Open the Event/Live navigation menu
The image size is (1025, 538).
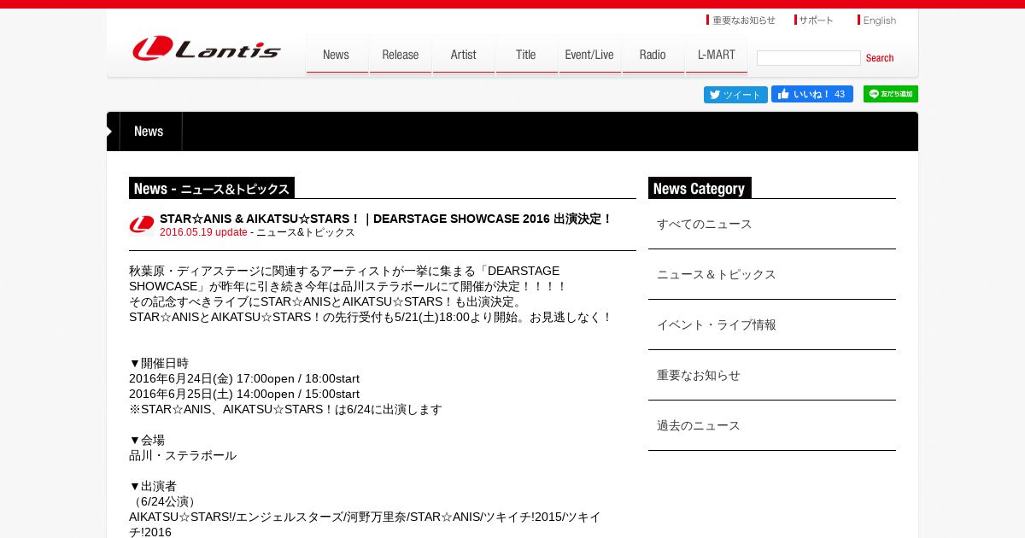(589, 55)
